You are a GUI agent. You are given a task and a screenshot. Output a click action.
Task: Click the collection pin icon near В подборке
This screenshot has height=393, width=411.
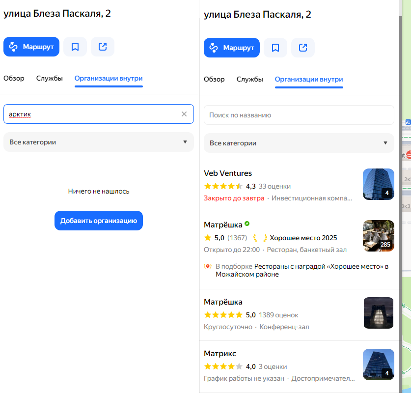207,267
